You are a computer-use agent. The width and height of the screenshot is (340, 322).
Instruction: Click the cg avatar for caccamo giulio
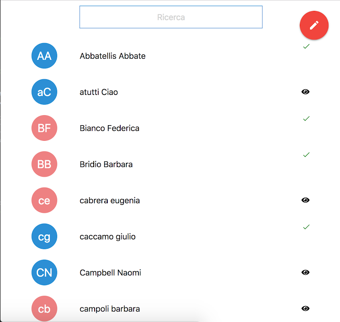click(x=44, y=237)
